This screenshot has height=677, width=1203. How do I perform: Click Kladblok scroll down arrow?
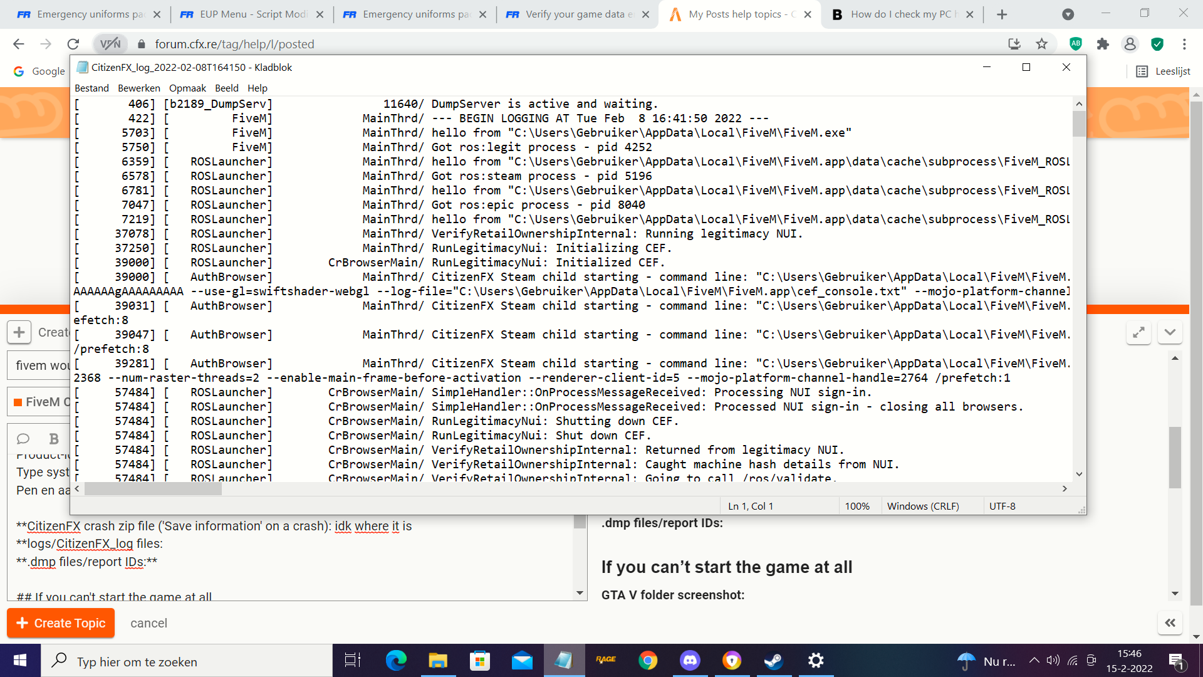click(x=1078, y=475)
